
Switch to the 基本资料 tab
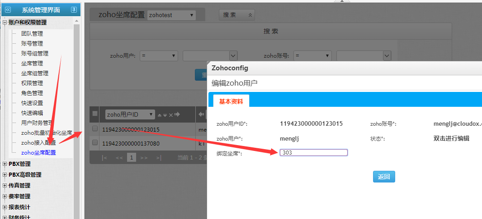231,102
